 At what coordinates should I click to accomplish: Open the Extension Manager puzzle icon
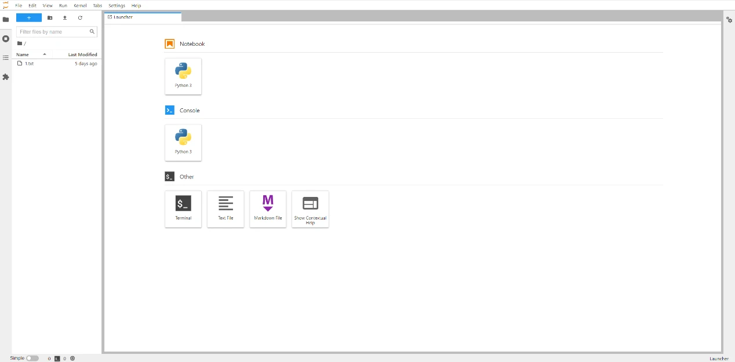[x=6, y=77]
